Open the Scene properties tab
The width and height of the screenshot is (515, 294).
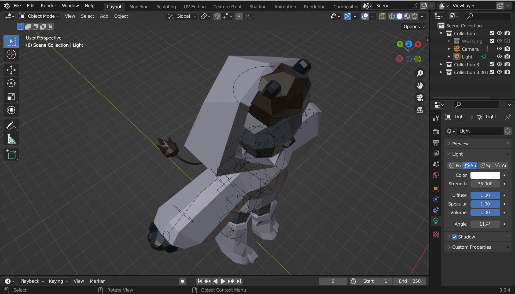pos(436,164)
